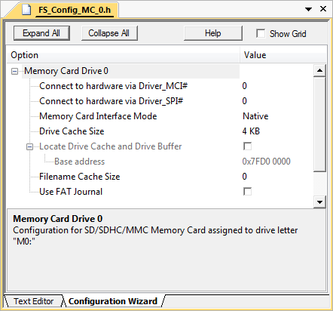Select the Filename Cache Size option

(80, 177)
